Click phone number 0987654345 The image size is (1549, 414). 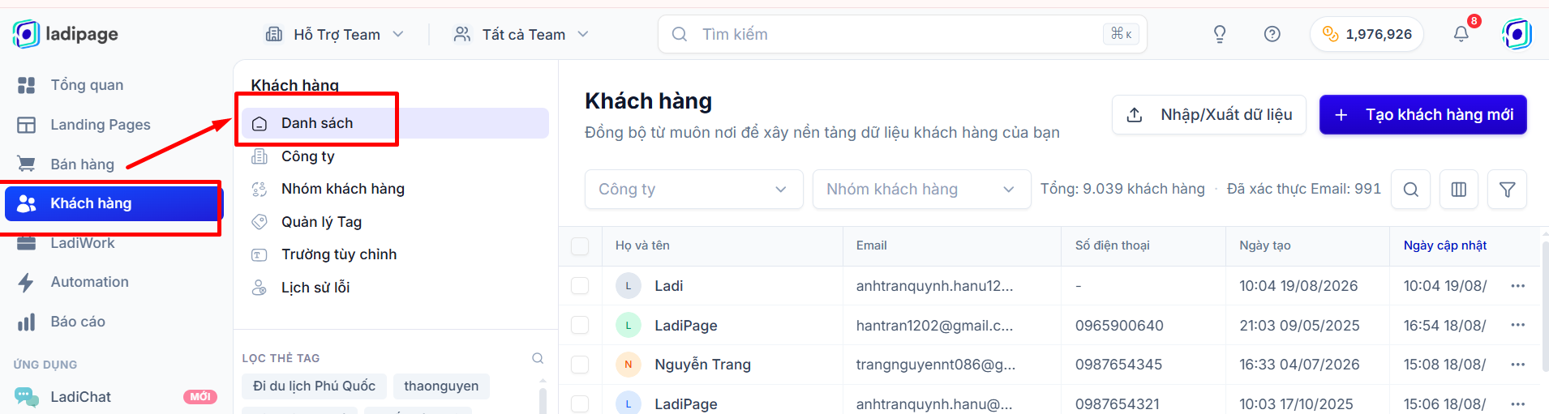(1118, 365)
